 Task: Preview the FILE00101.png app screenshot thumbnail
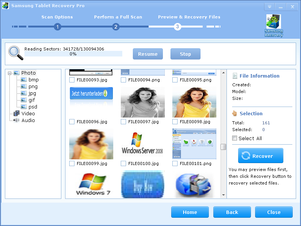coord(194,144)
